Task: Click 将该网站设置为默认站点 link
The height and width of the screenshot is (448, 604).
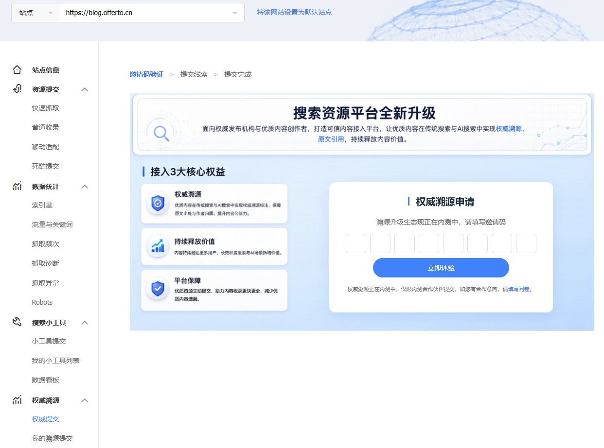Action: point(295,12)
